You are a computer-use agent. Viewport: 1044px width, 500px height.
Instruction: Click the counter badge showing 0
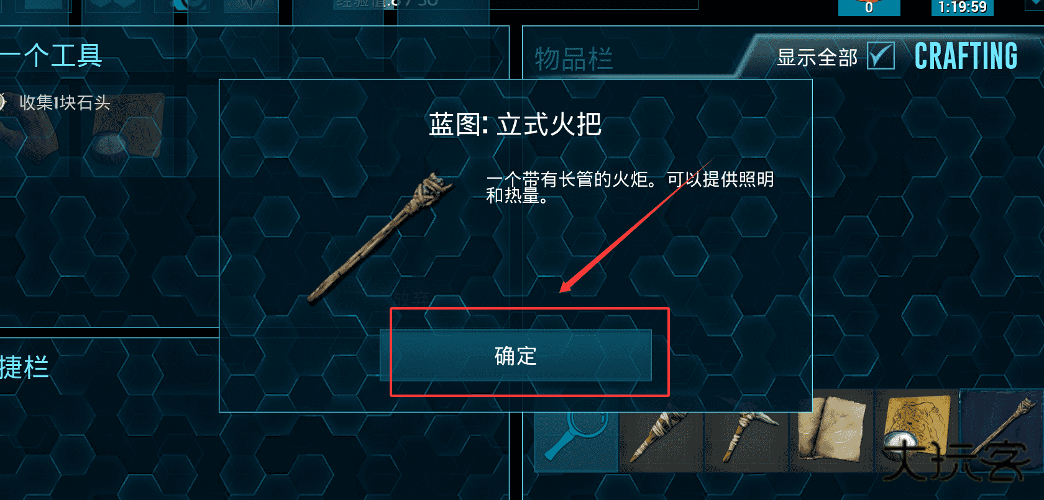(x=869, y=7)
